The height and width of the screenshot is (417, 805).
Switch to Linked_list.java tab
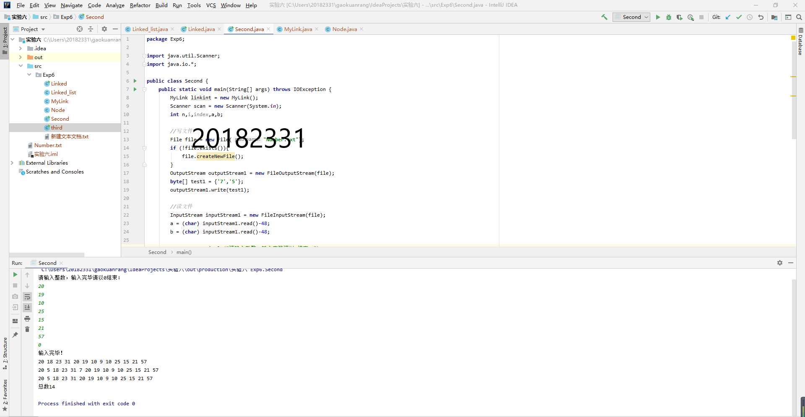click(150, 29)
